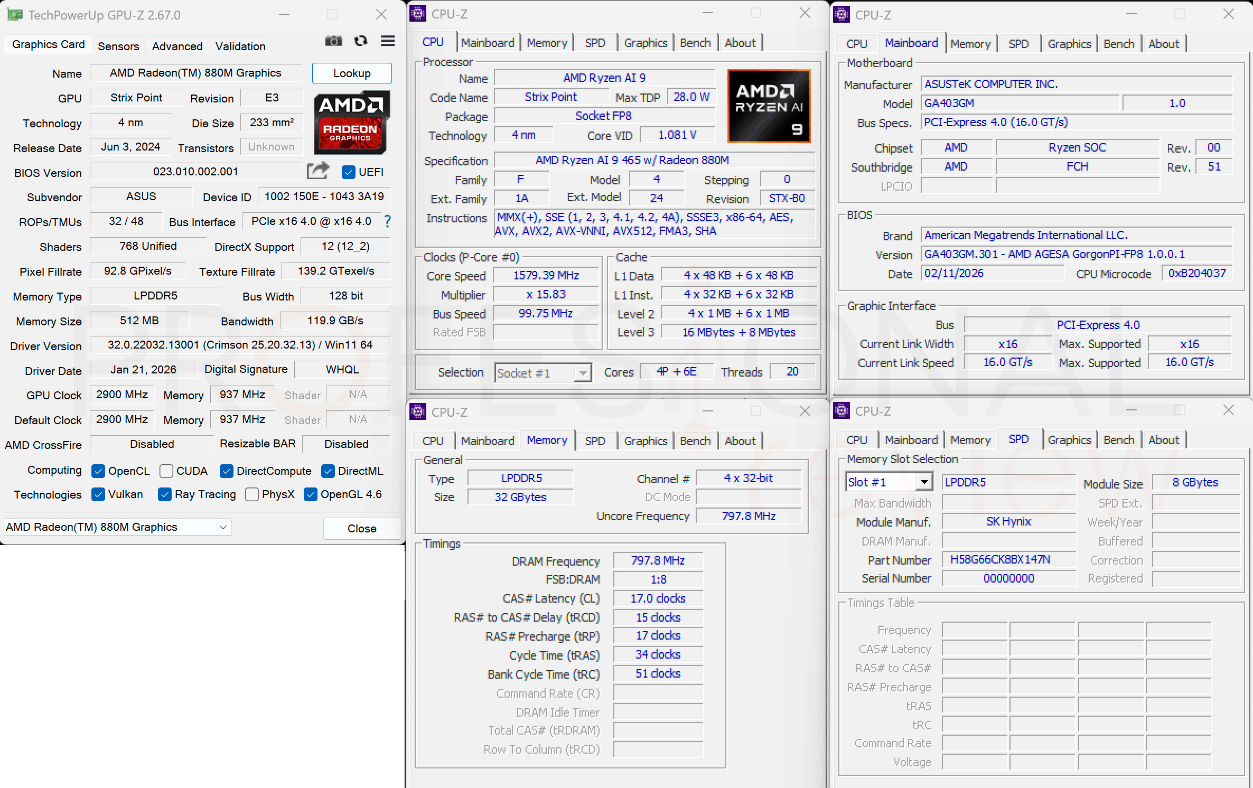This screenshot has width=1253, height=788.
Task: Open Mainboard tab in the CPU tab window
Action: point(488,43)
